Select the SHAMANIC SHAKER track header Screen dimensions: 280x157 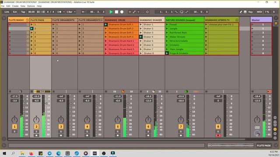(152, 20)
